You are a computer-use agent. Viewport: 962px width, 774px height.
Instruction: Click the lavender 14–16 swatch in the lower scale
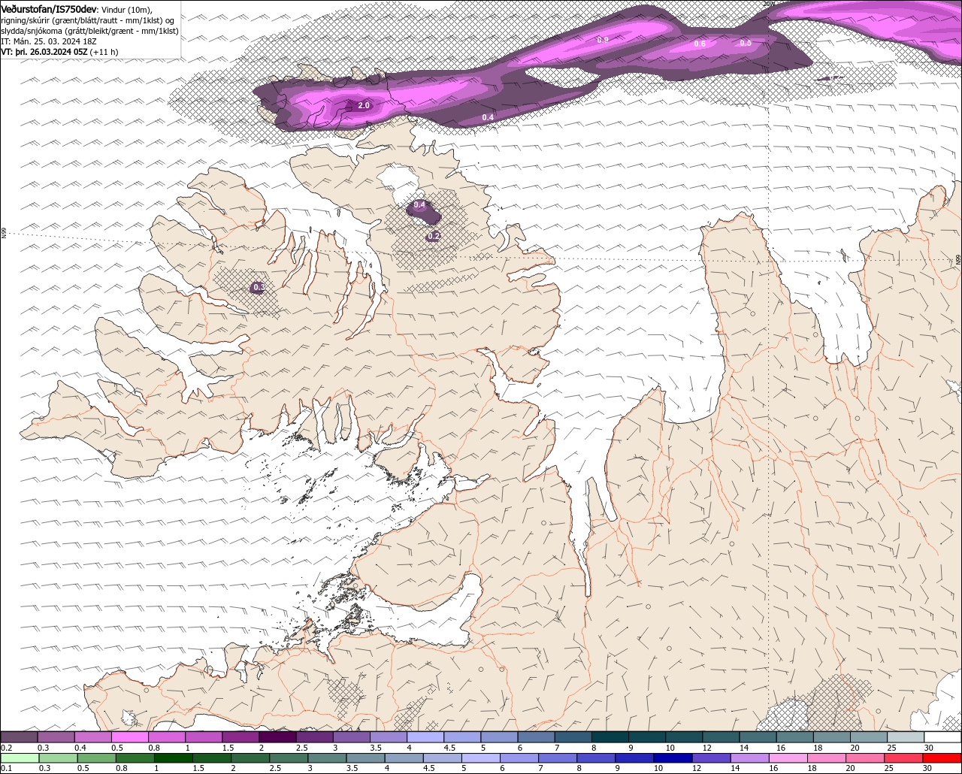coord(750,758)
